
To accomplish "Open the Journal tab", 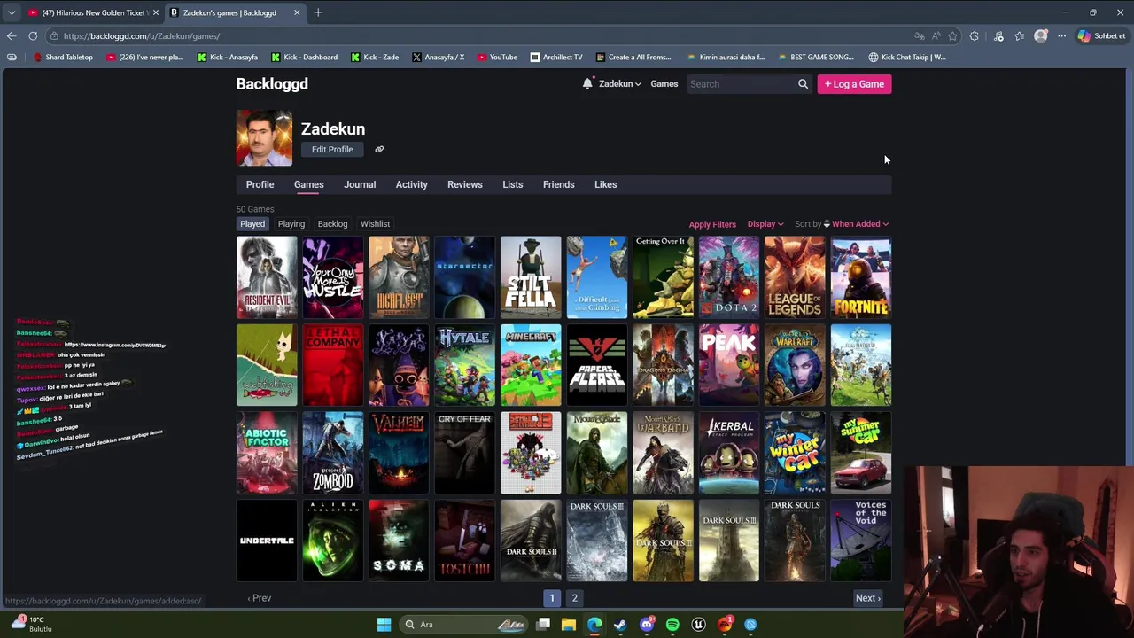I will [360, 184].
